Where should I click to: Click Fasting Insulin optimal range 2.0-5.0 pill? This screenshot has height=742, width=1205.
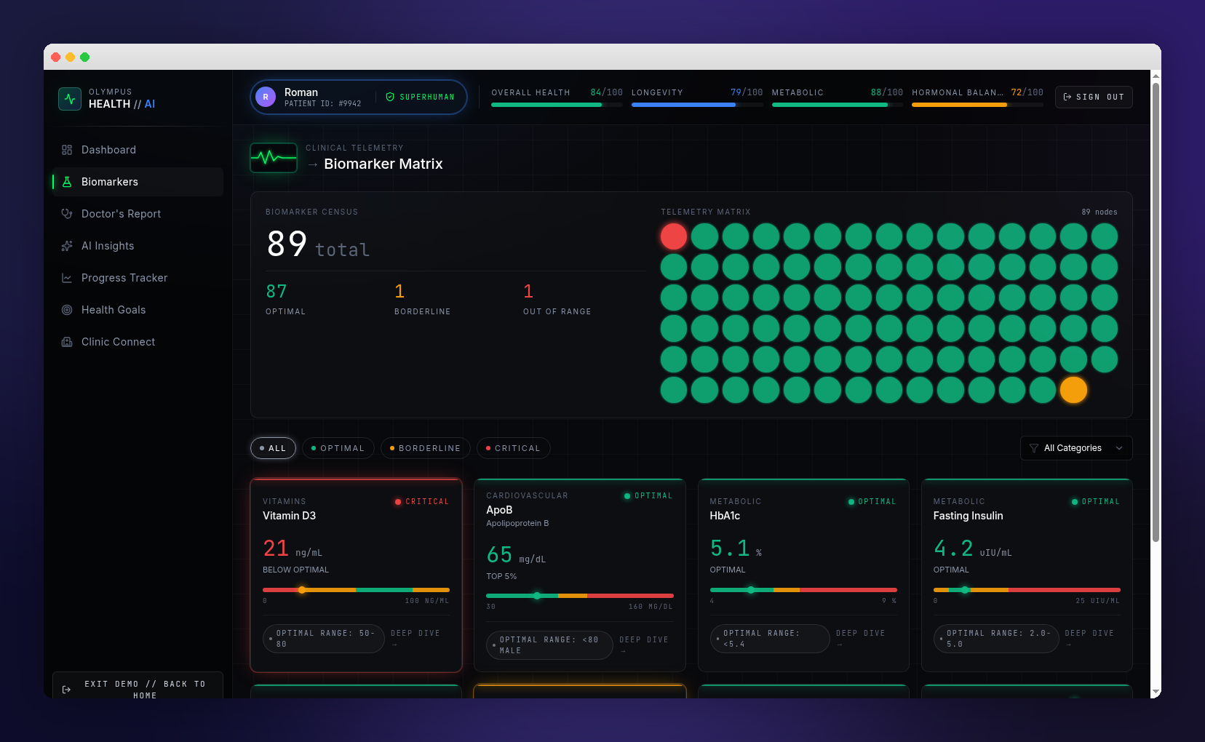[996, 639]
